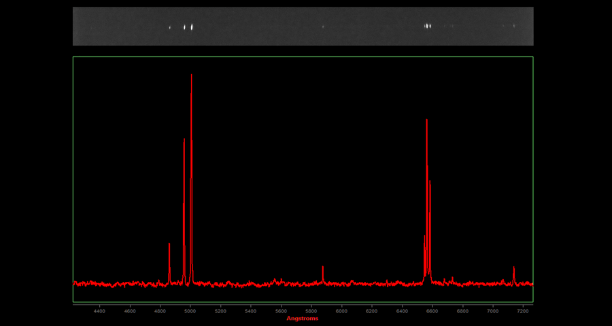This screenshot has height=326, width=612.
Task: Click the faint spot at strip's far right
Action: pyautogui.click(x=514, y=26)
